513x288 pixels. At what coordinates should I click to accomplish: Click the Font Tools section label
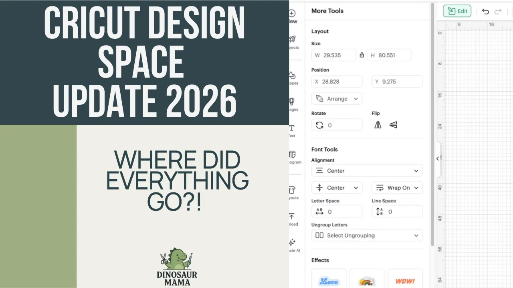(x=325, y=150)
